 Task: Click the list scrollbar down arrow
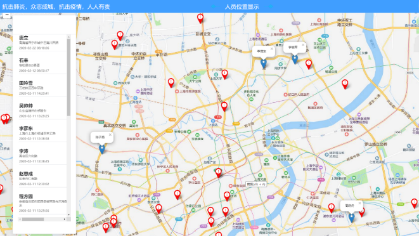click(68, 214)
